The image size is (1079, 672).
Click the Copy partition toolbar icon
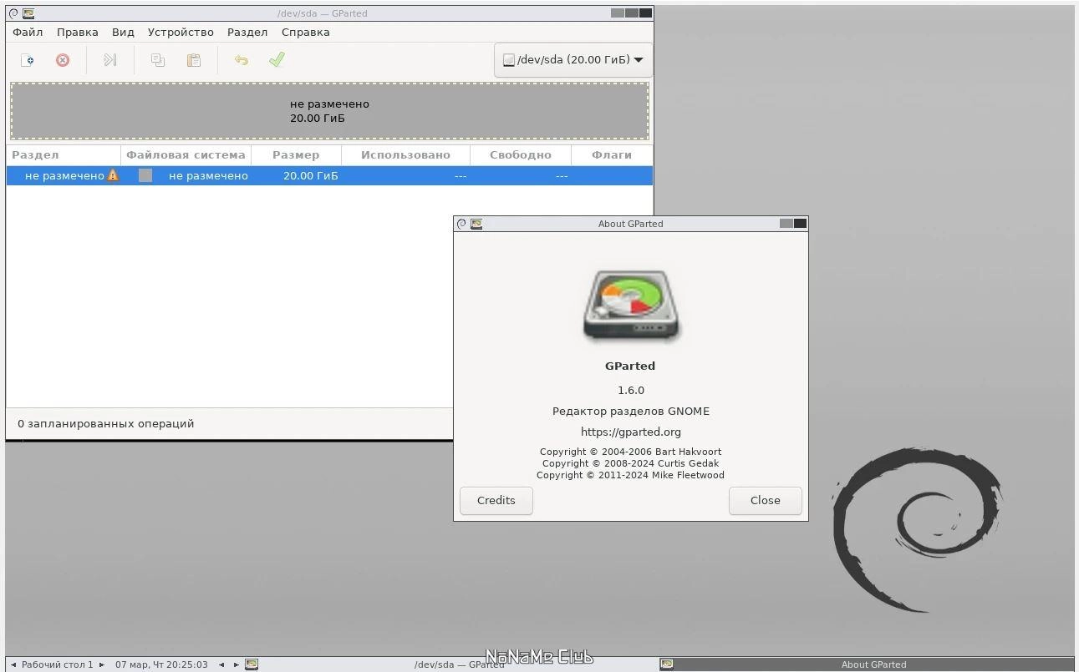[158, 60]
